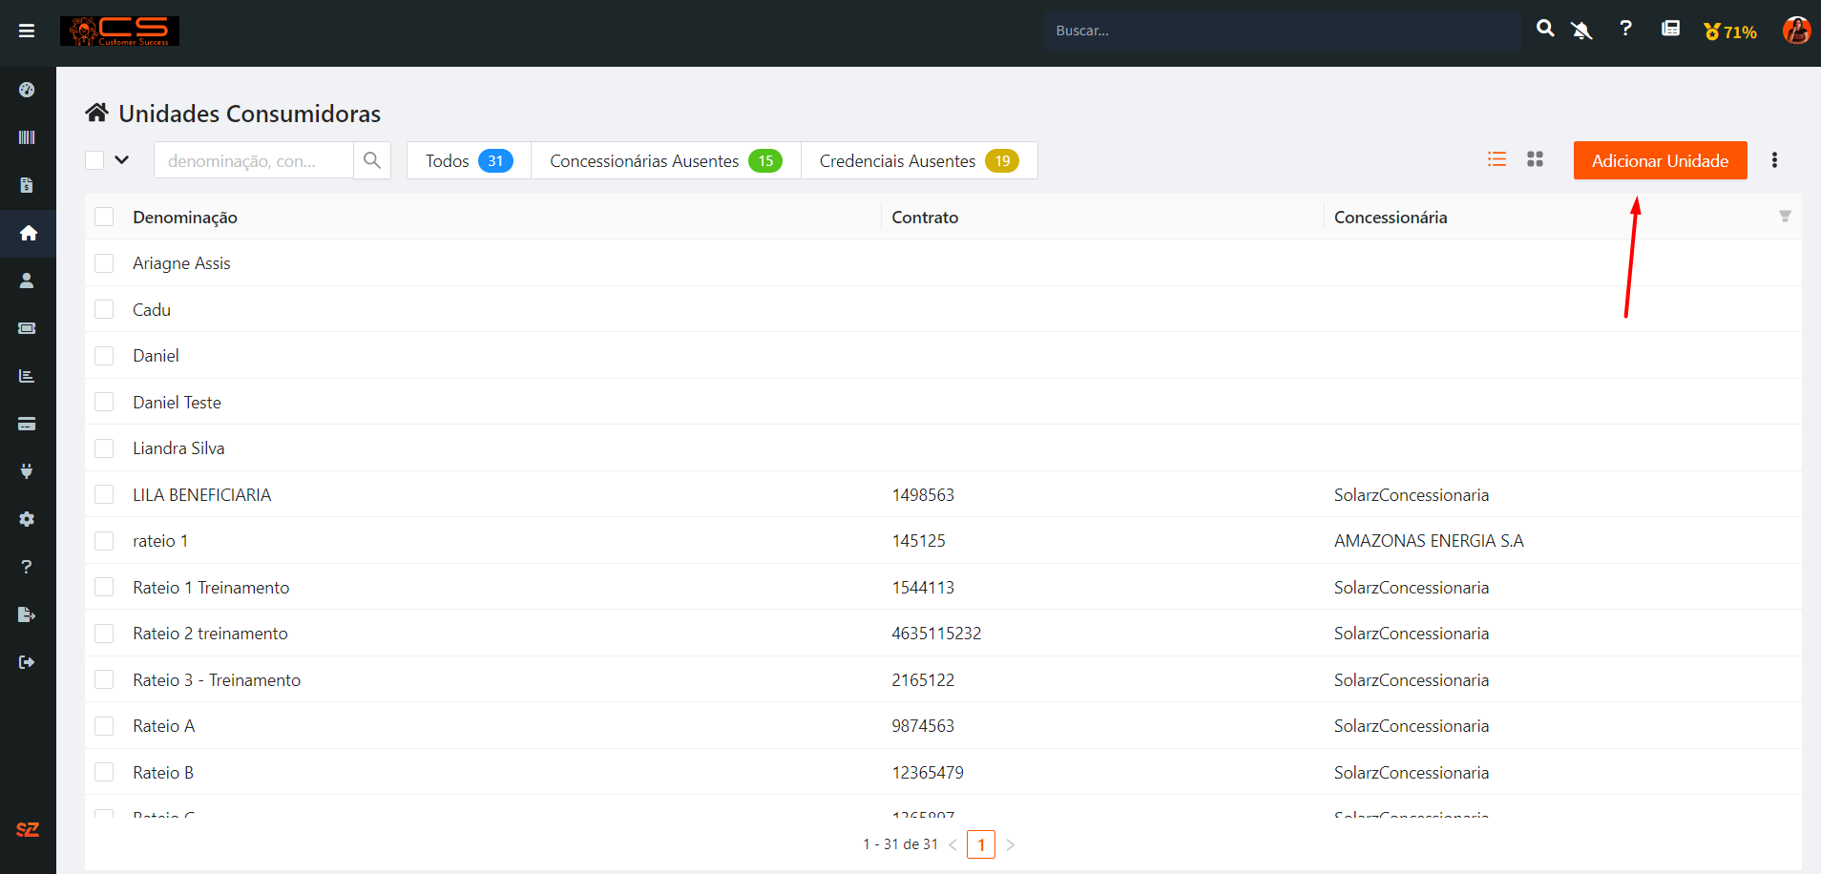Select the Concessionárias Ausentes tab
Viewport: 1821px width, 874px height.
coord(665,160)
